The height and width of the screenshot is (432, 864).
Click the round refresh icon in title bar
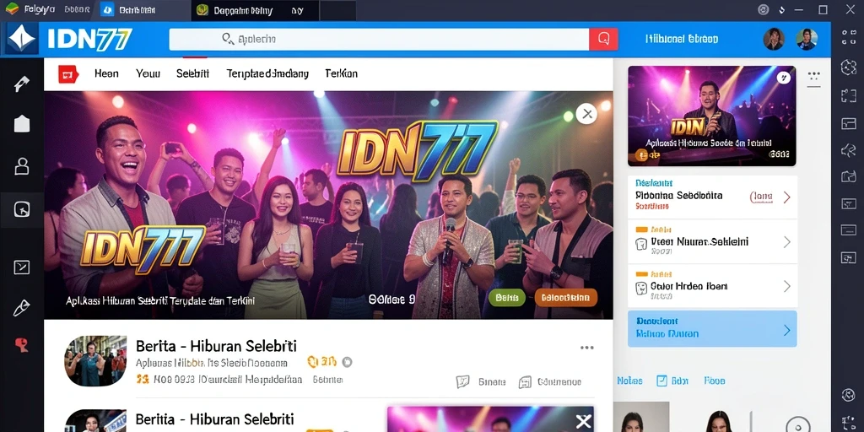[x=763, y=10]
